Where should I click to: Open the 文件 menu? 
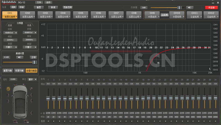click(x=39, y=2)
